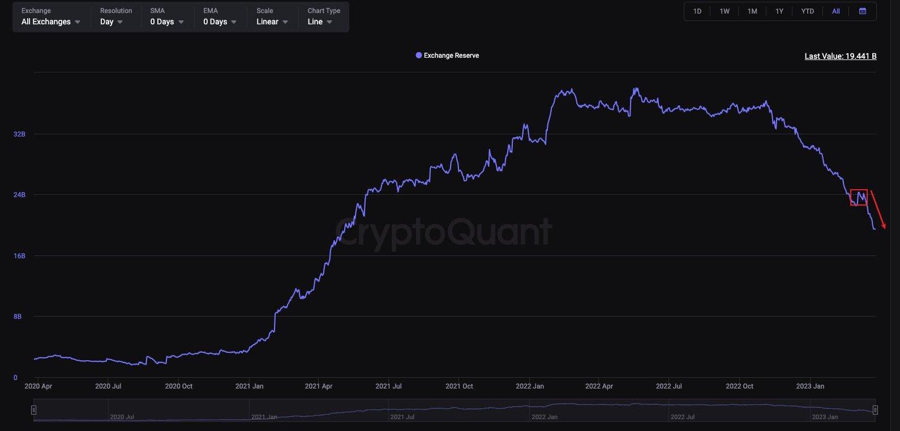Click the 8B y-axis label
Viewport: 900px width, 431px height.
tap(18, 317)
